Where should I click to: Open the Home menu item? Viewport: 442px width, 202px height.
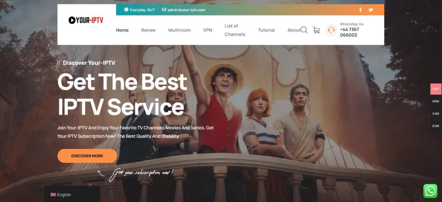pos(122,30)
